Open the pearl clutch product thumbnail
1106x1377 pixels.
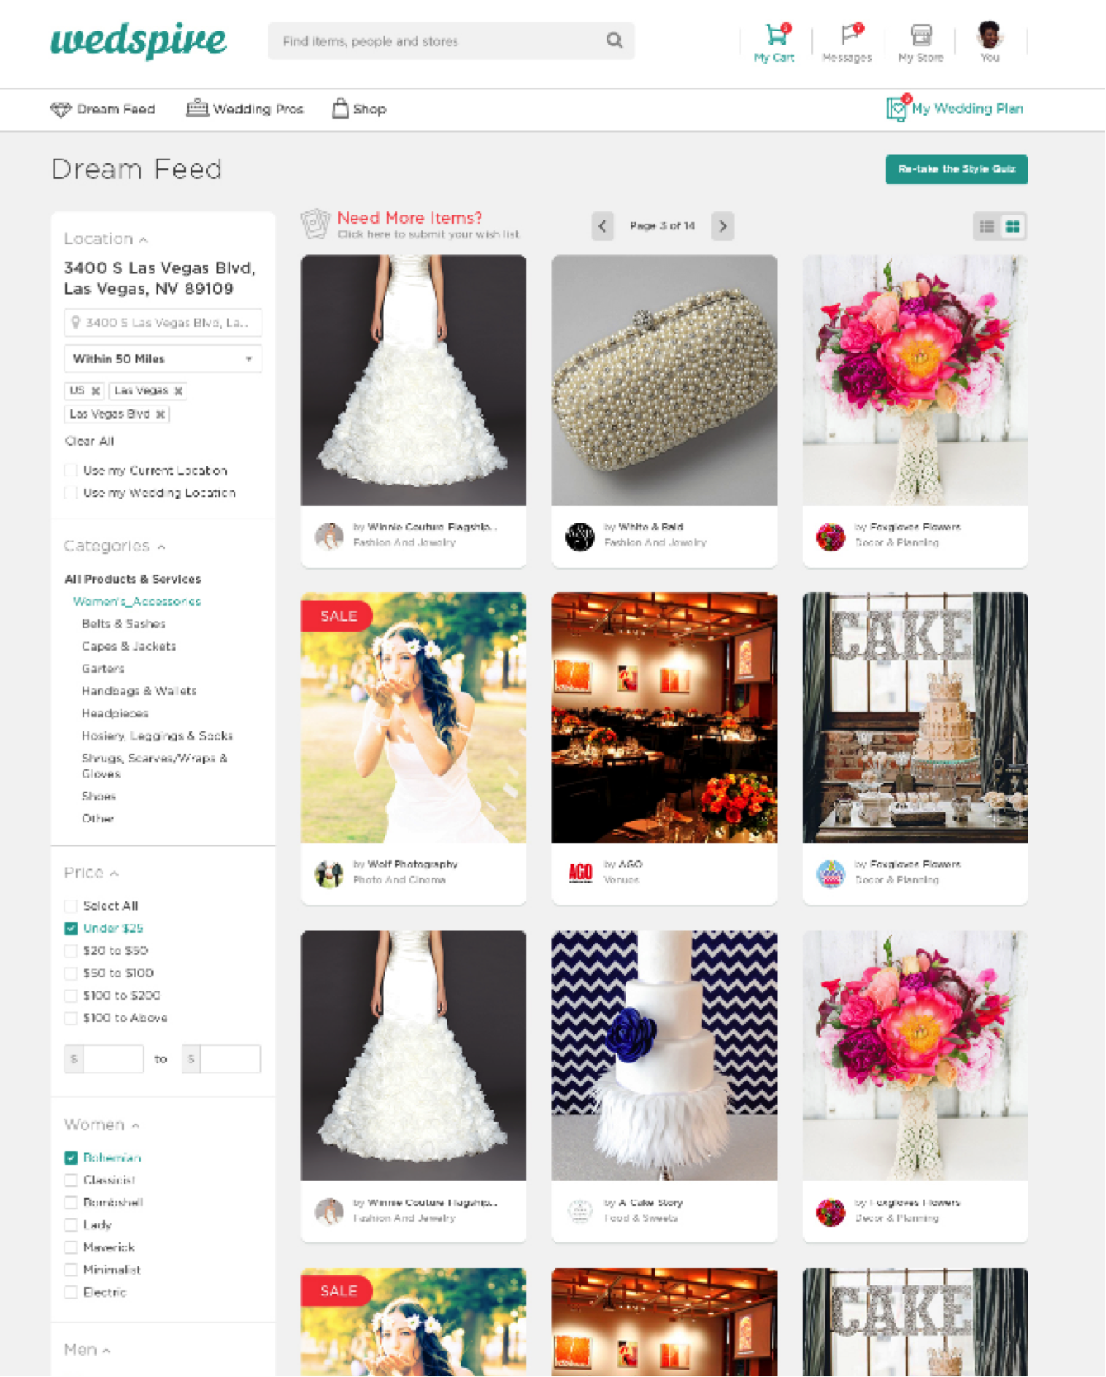coord(664,380)
